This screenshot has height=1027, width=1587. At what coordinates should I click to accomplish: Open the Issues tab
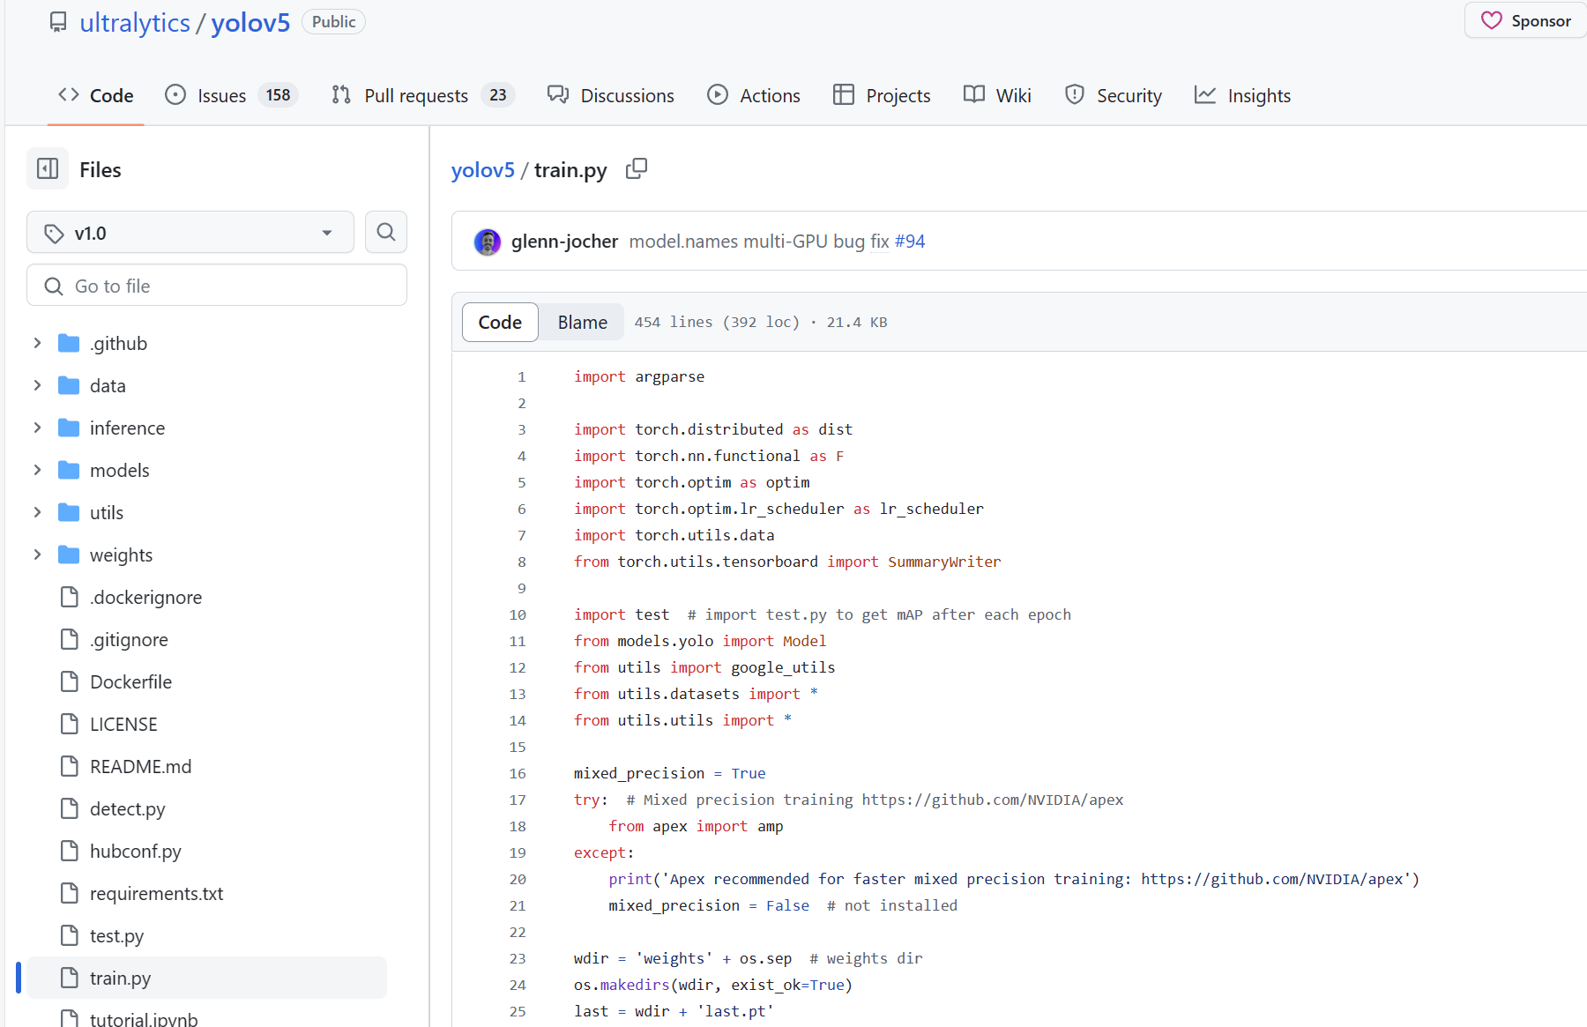click(x=231, y=95)
